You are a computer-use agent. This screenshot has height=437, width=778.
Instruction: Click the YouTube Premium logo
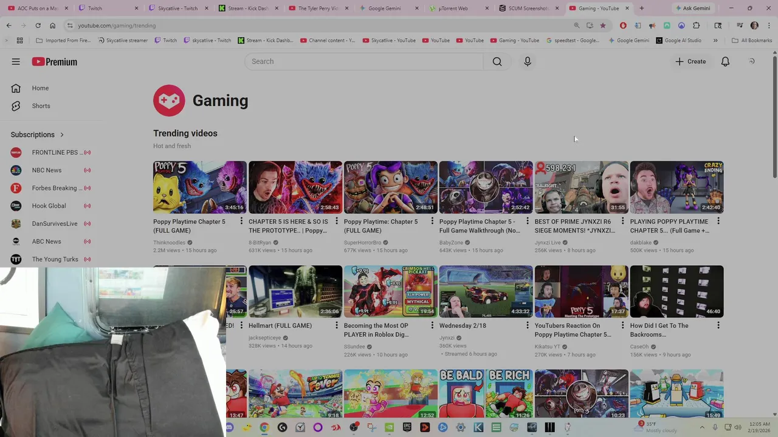tap(55, 62)
